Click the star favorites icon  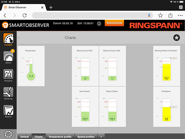(x=176, y=38)
